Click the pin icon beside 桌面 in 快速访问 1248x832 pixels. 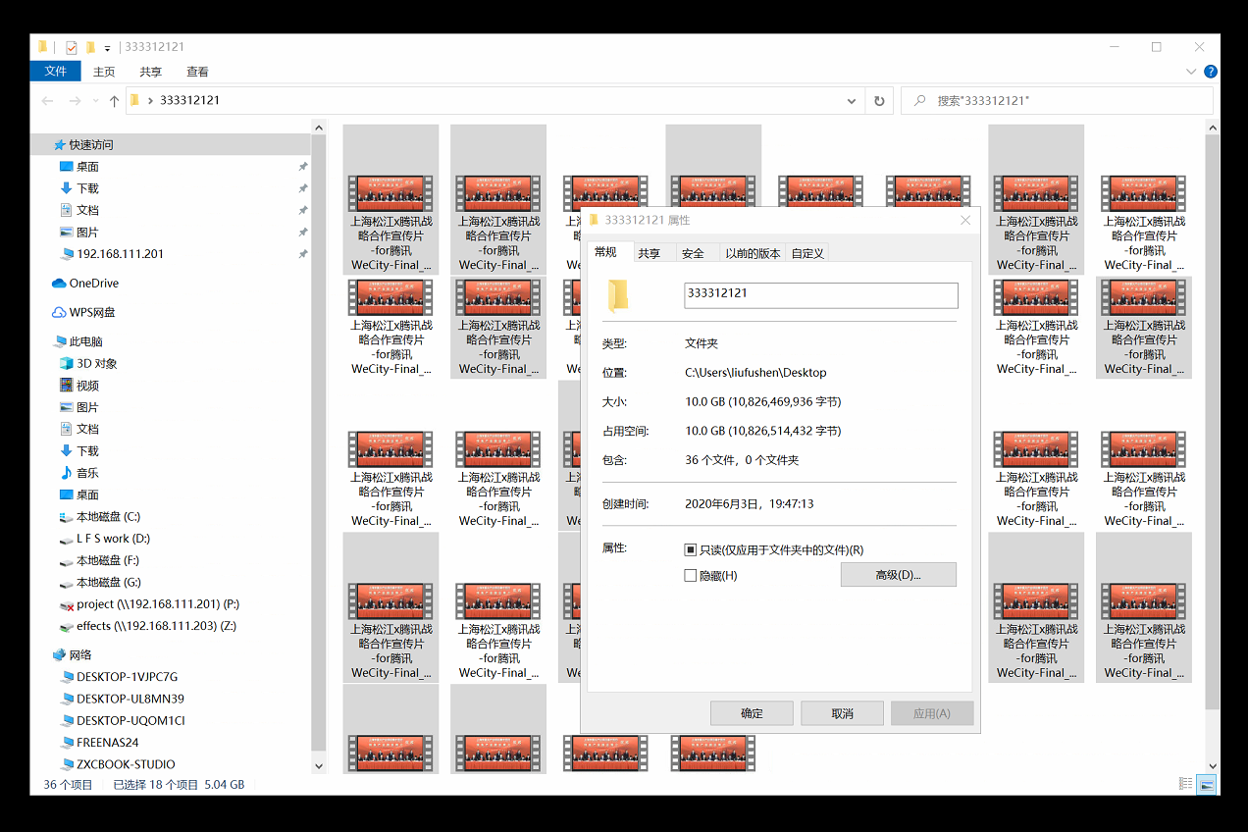pos(303,167)
